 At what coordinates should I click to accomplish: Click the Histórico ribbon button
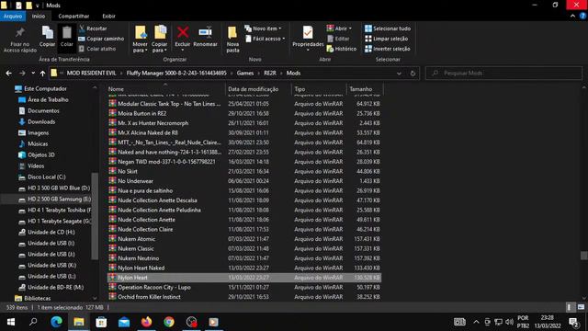(342, 49)
